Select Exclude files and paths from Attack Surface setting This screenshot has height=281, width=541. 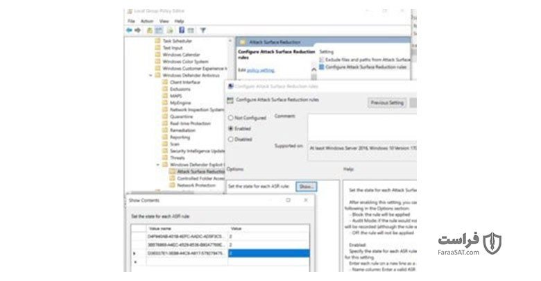click(368, 60)
